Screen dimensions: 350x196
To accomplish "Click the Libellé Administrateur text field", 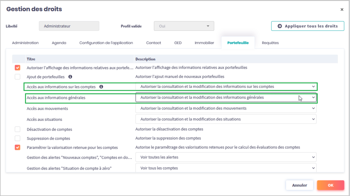I will pos(69,26).
